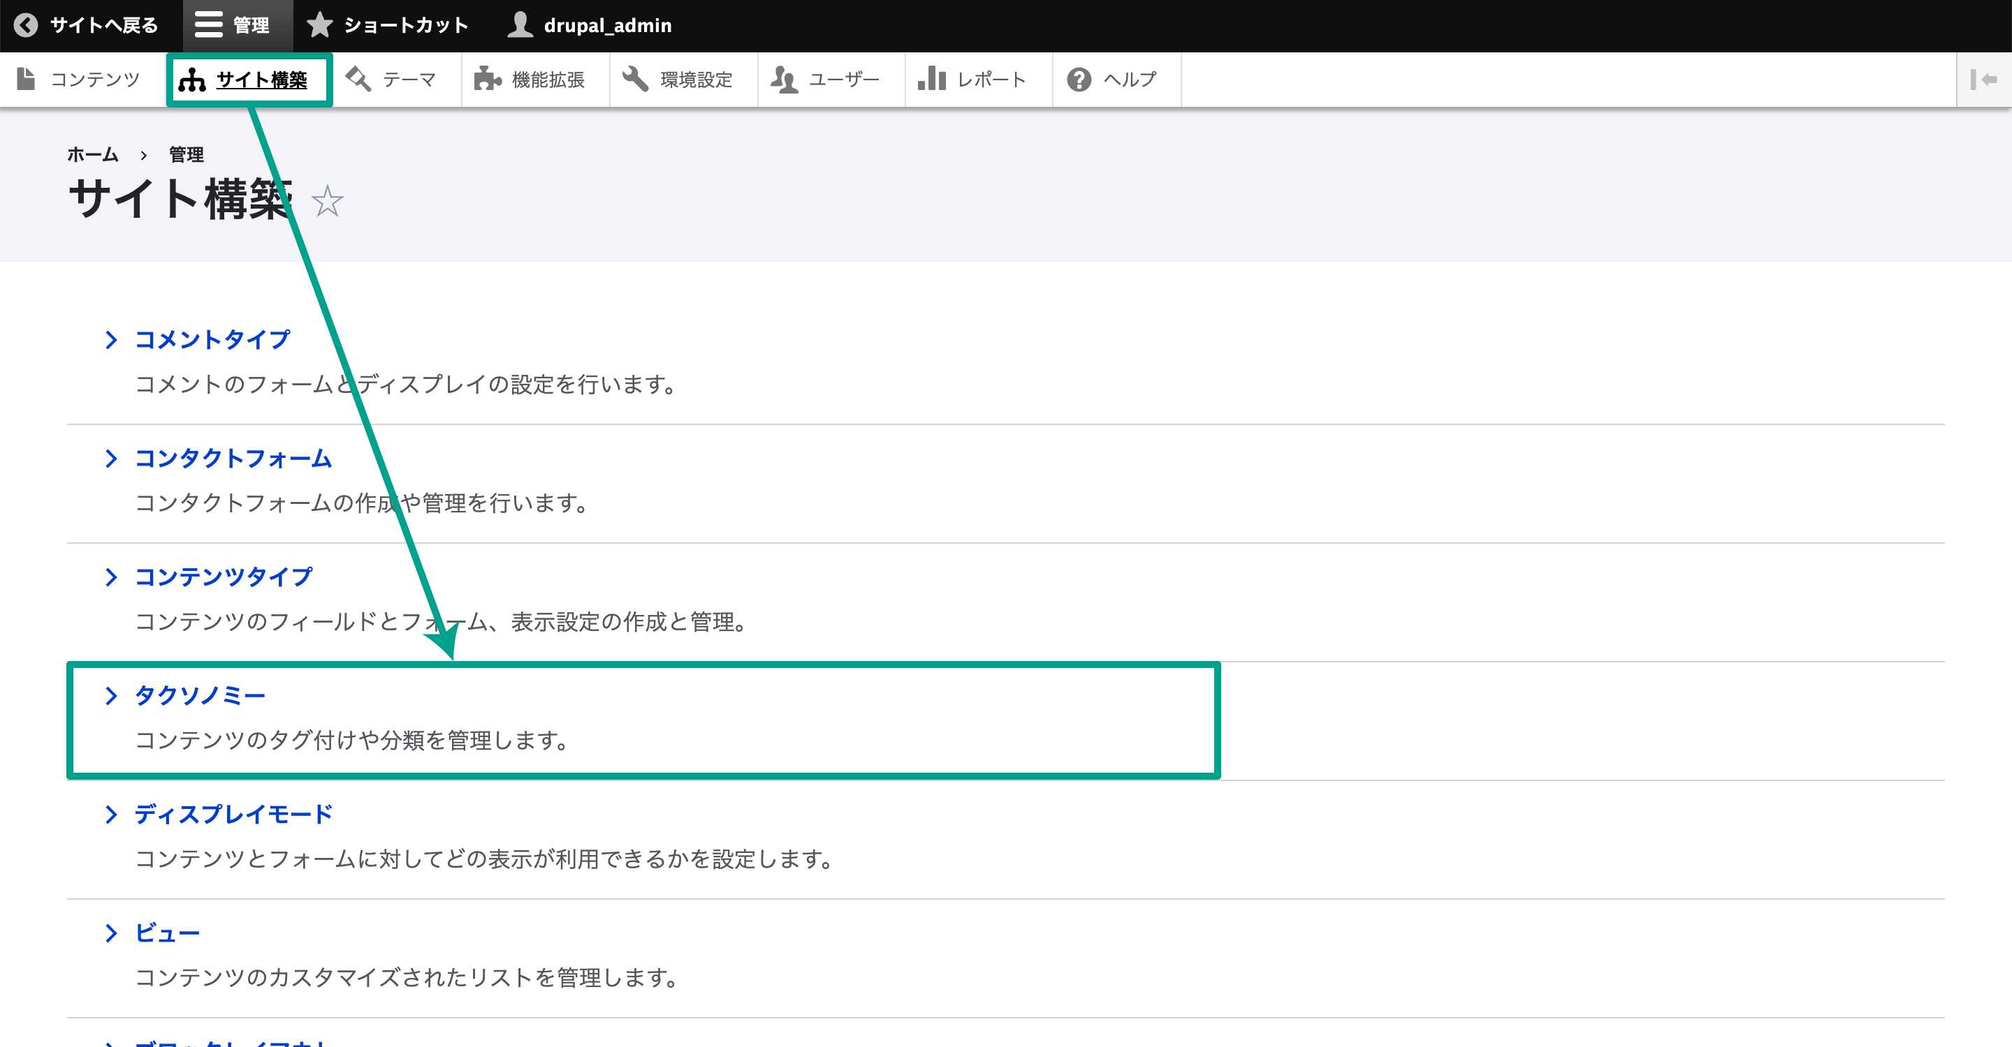The height and width of the screenshot is (1047, 2012).
Task: Open the テーマ menu item
Action: pyautogui.click(x=397, y=79)
